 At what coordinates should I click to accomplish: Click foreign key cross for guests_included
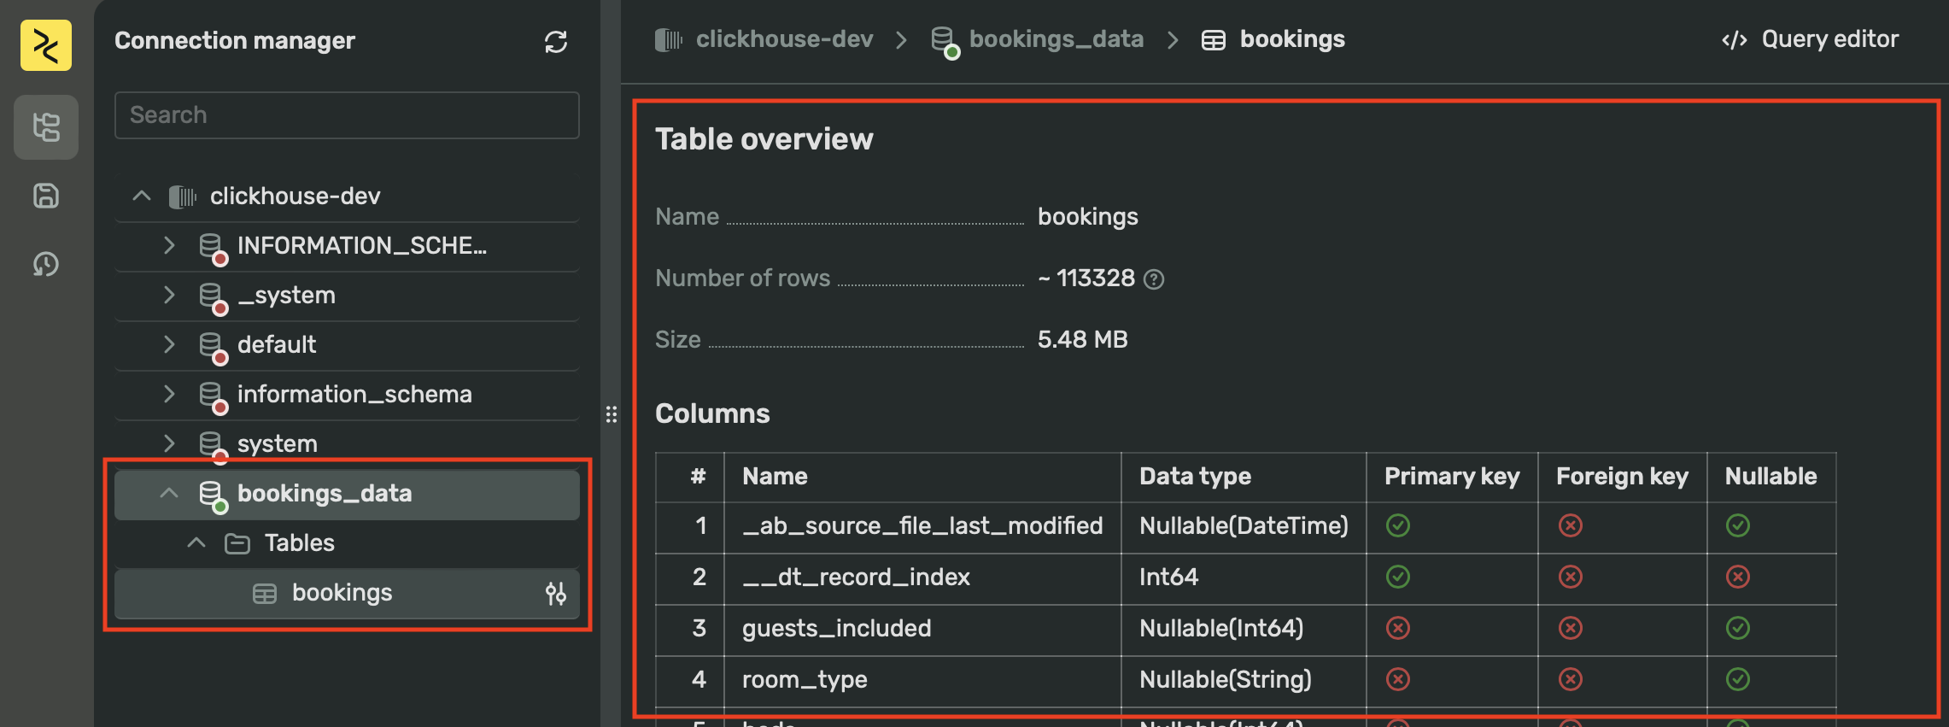pyautogui.click(x=1571, y=628)
